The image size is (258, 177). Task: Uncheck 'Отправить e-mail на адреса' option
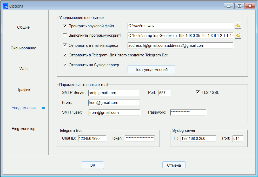pos(65,45)
